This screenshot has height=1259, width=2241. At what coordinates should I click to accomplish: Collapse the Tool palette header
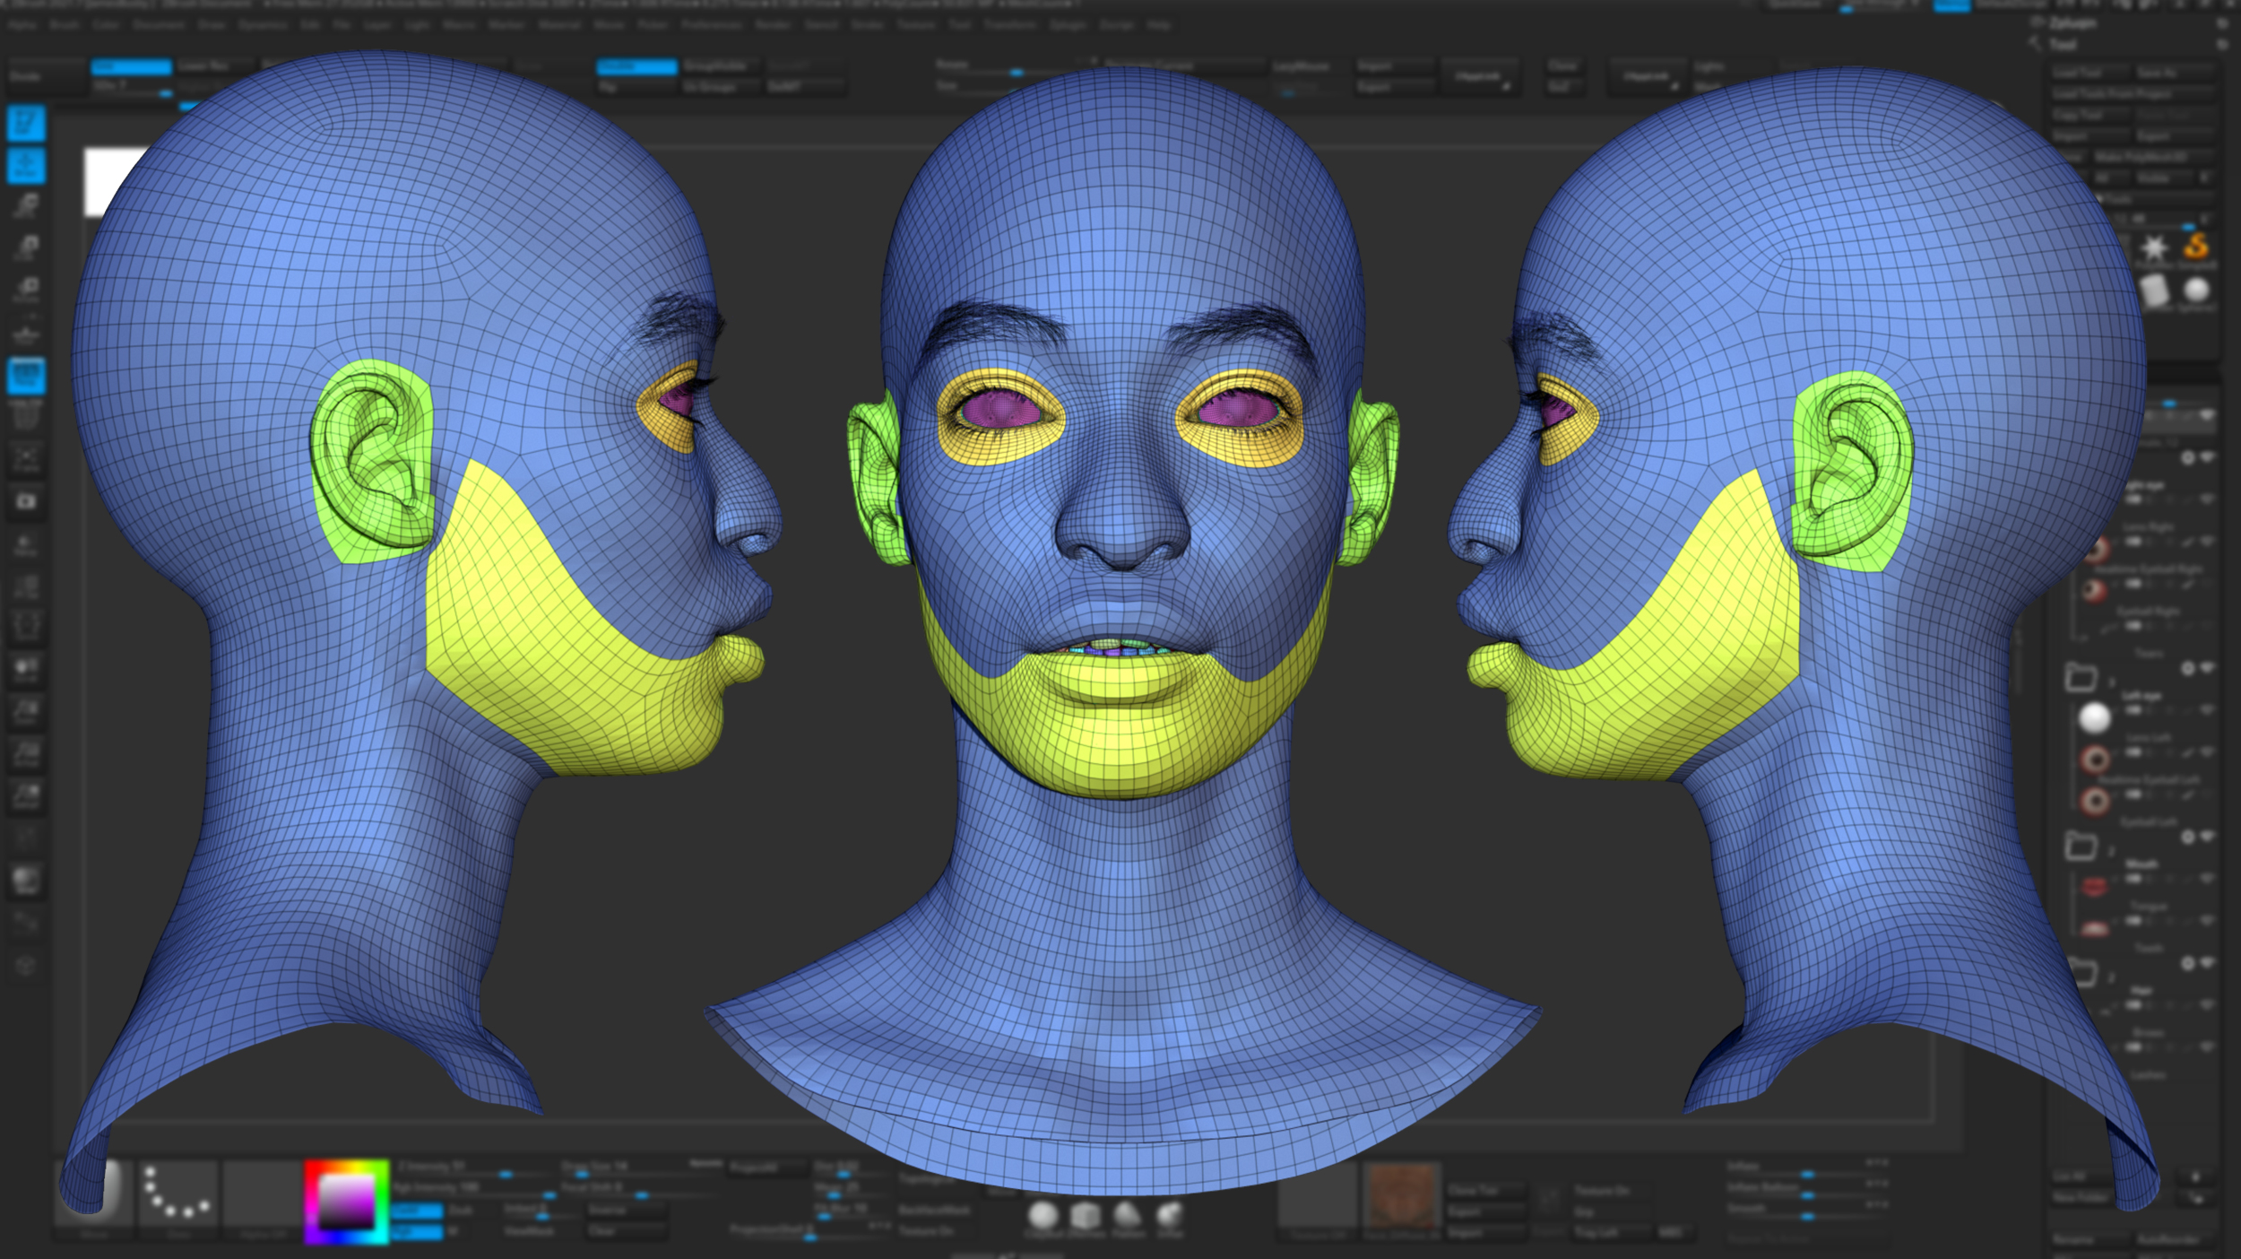2064,45
